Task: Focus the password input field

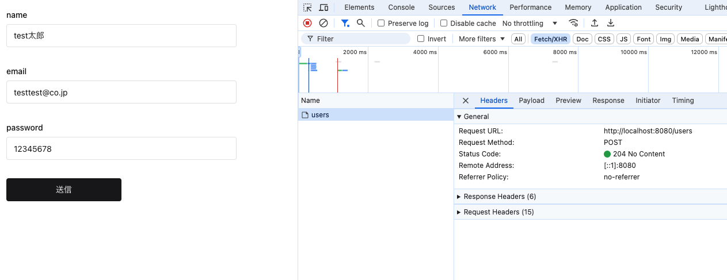Action: coord(121,148)
